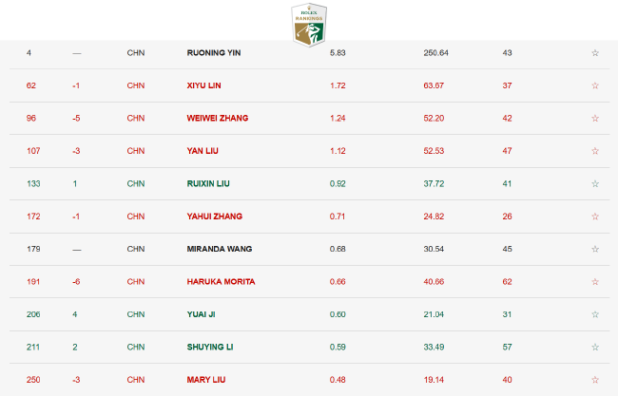Click rank value 96
The width and height of the screenshot is (618, 396).
click(x=31, y=118)
